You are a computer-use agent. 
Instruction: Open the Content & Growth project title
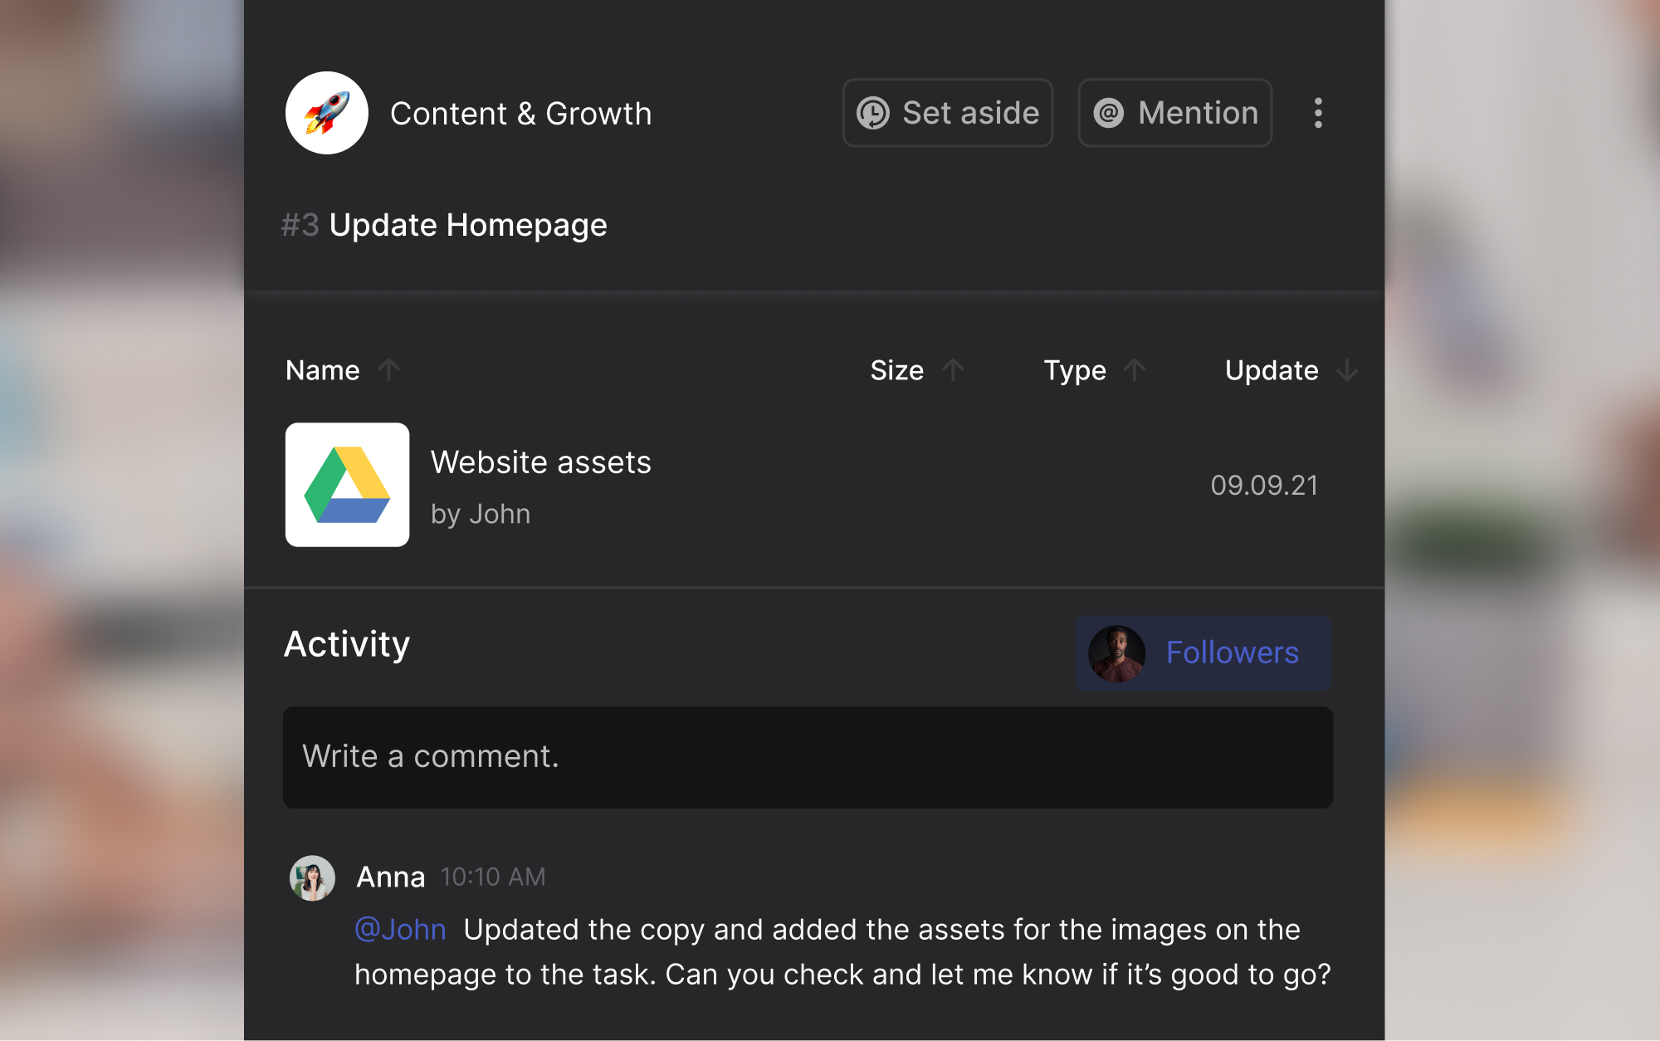point(521,113)
